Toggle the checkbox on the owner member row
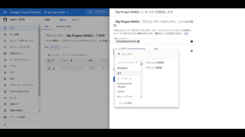This screenshot has height=137, width=245. click(49, 68)
